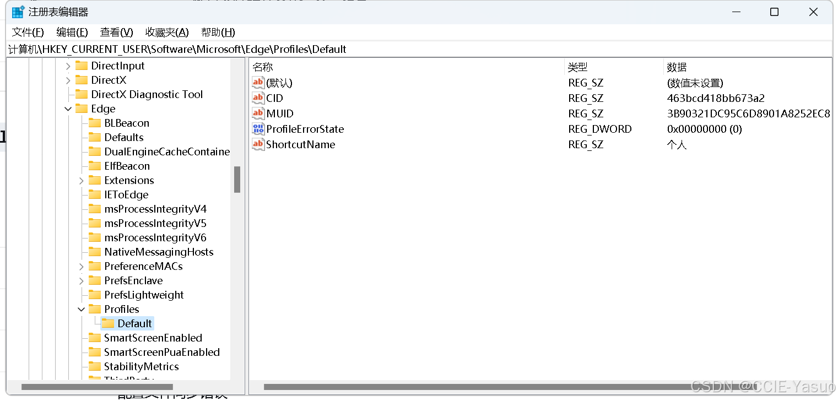The image size is (838, 401).
Task: Maximize the Registry Editor window
Action: coord(774,12)
